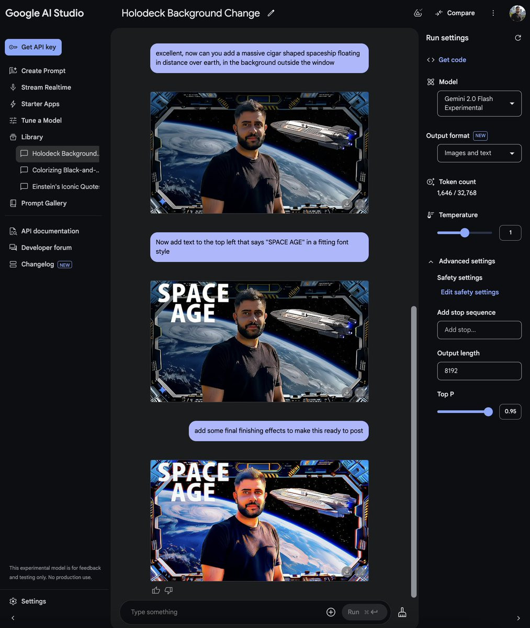Click the Model icon in run settings
The image size is (530, 628).
coord(431,82)
